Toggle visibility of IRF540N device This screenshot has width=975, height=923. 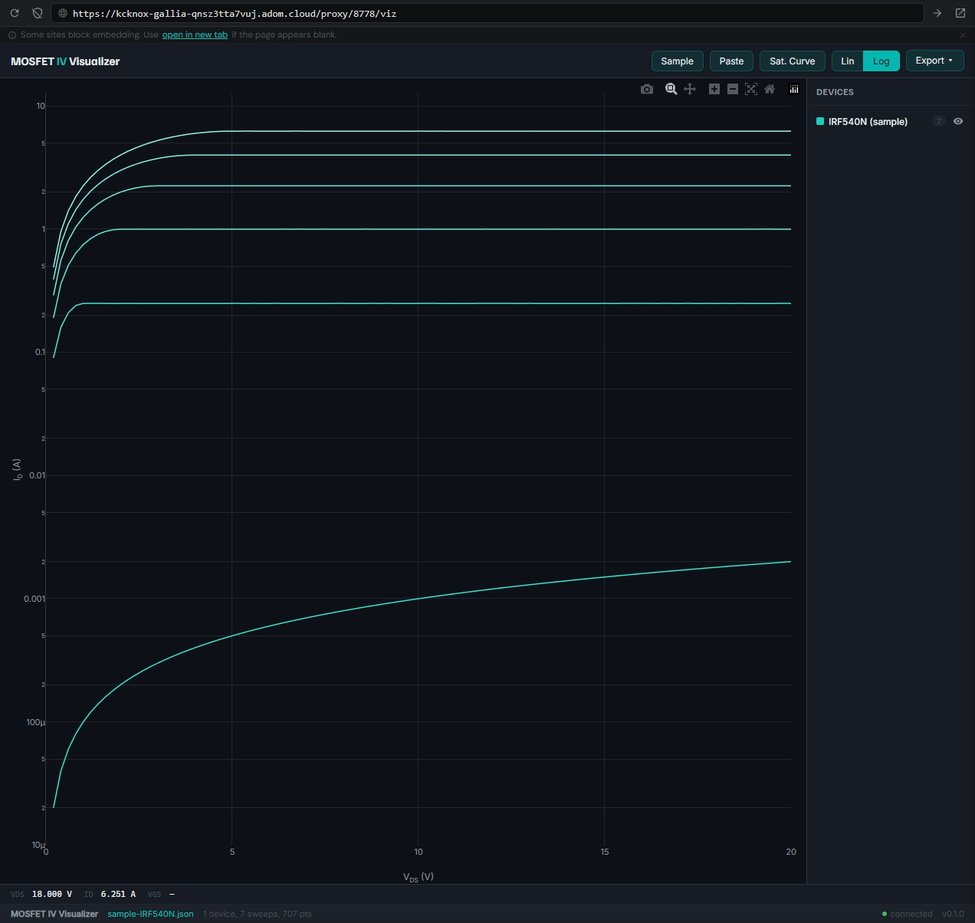click(958, 121)
